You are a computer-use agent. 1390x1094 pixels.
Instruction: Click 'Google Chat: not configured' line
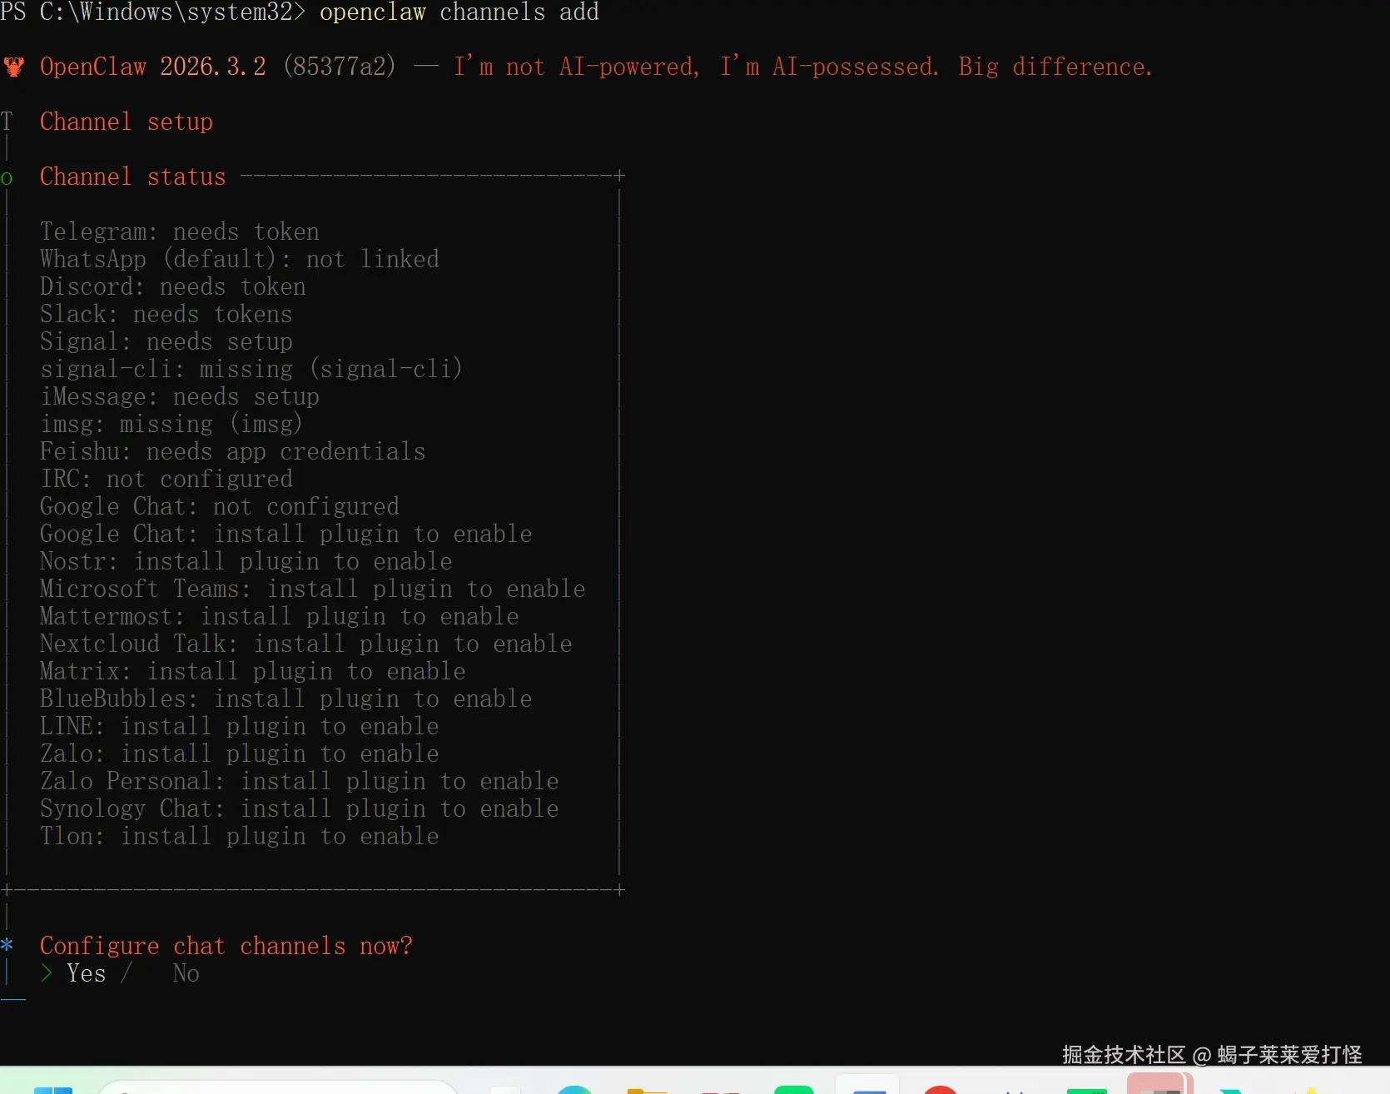coord(220,506)
